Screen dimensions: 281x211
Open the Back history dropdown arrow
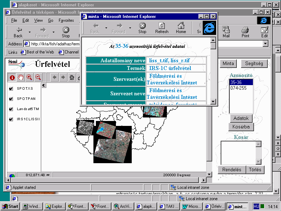(x=30, y=32)
